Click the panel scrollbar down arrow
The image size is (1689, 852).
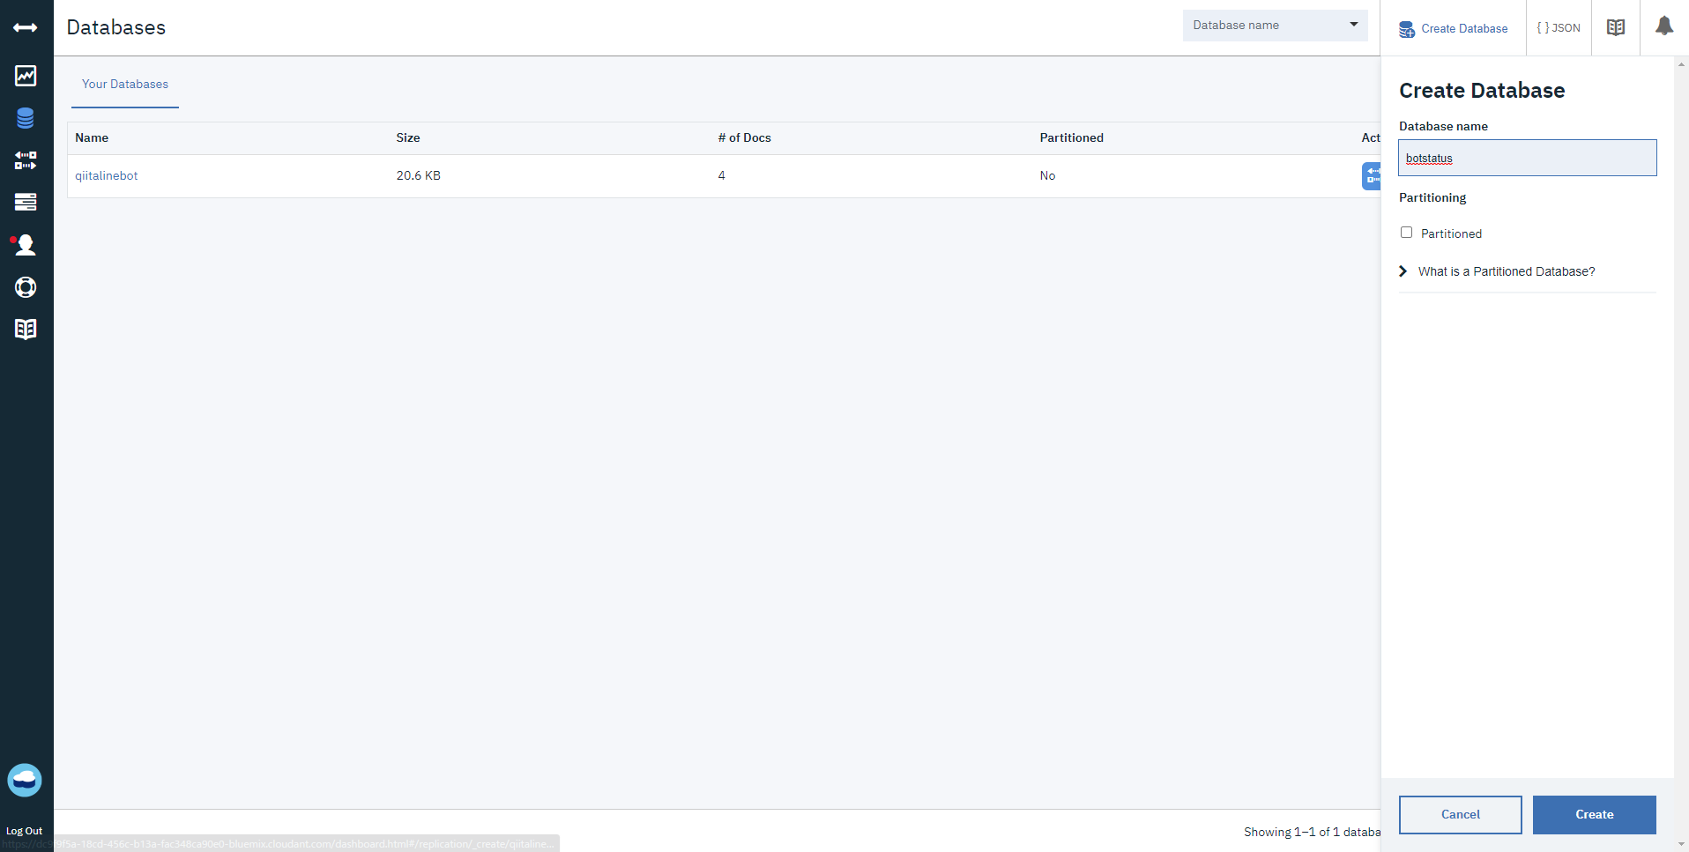[1681, 844]
